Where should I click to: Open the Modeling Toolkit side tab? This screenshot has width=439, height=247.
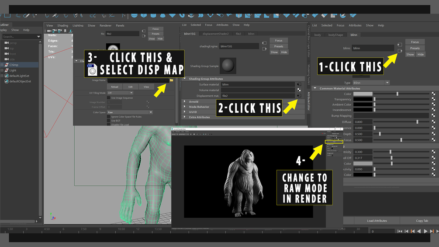point(309,74)
